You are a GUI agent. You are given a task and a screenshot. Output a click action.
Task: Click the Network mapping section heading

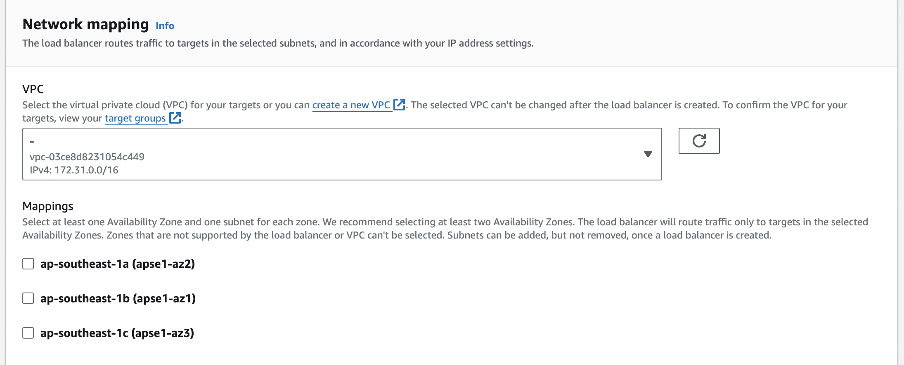tap(85, 24)
